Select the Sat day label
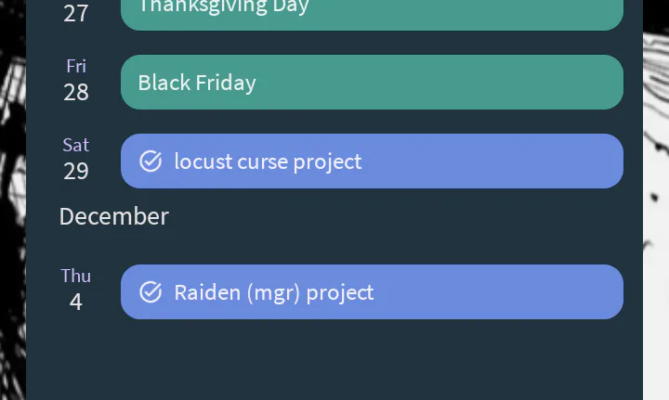Viewport: 669px width, 400px height. tap(76, 145)
